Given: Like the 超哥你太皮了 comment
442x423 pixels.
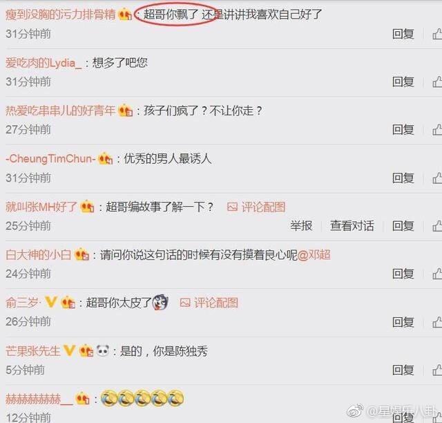Looking at the screenshot, I should coord(437,322).
